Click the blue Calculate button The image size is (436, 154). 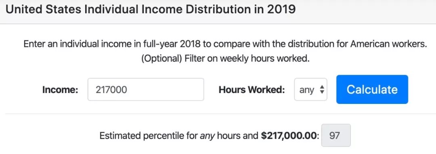[x=372, y=89]
